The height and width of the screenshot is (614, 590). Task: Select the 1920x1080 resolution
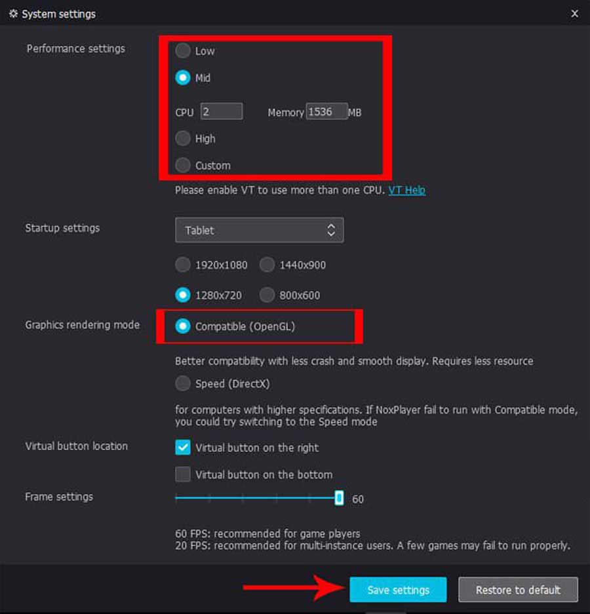click(182, 265)
